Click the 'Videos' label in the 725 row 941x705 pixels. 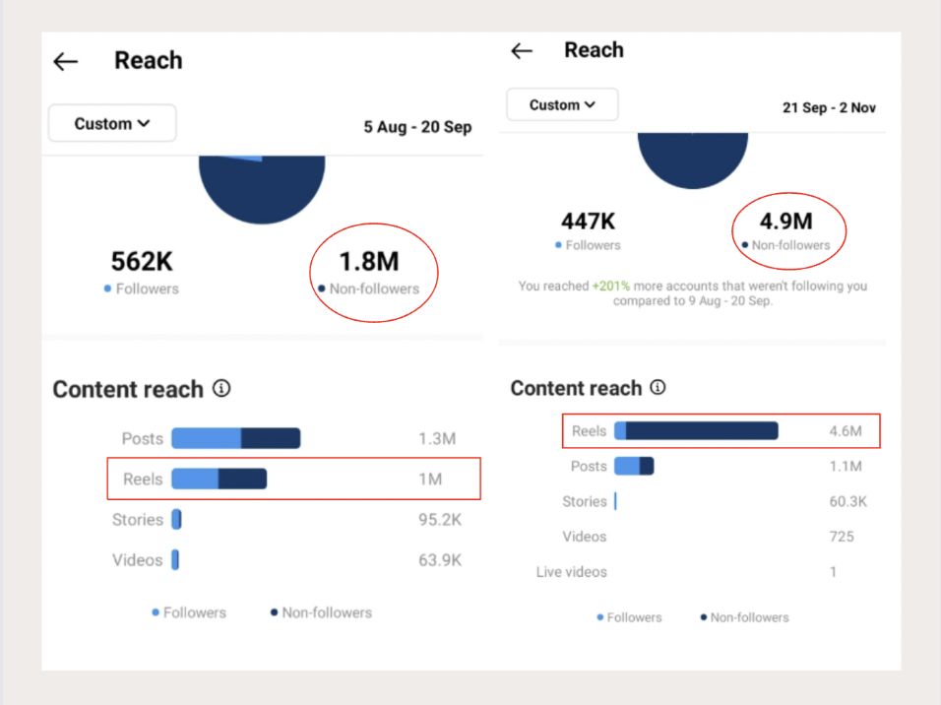coord(585,537)
